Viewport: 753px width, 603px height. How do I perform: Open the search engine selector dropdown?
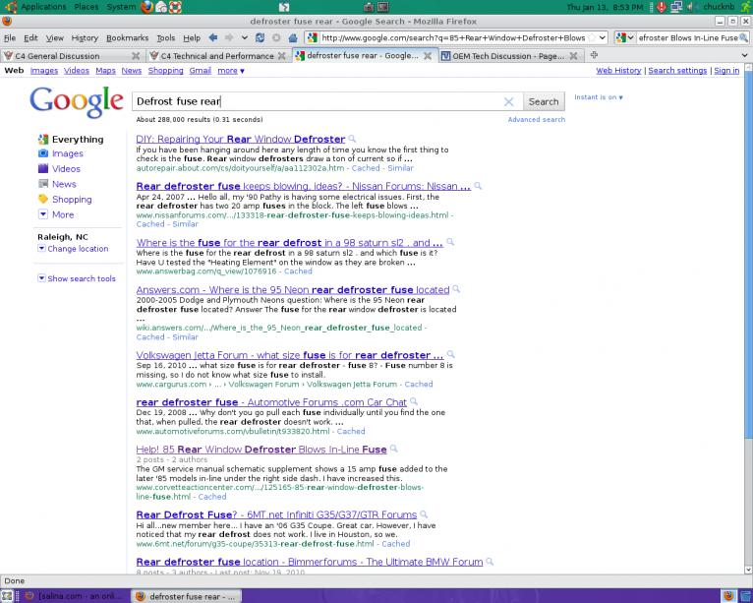(x=625, y=37)
